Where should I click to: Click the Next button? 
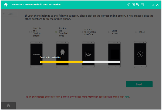coord(139,84)
